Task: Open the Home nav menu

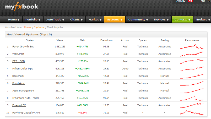Action: pos(14,19)
